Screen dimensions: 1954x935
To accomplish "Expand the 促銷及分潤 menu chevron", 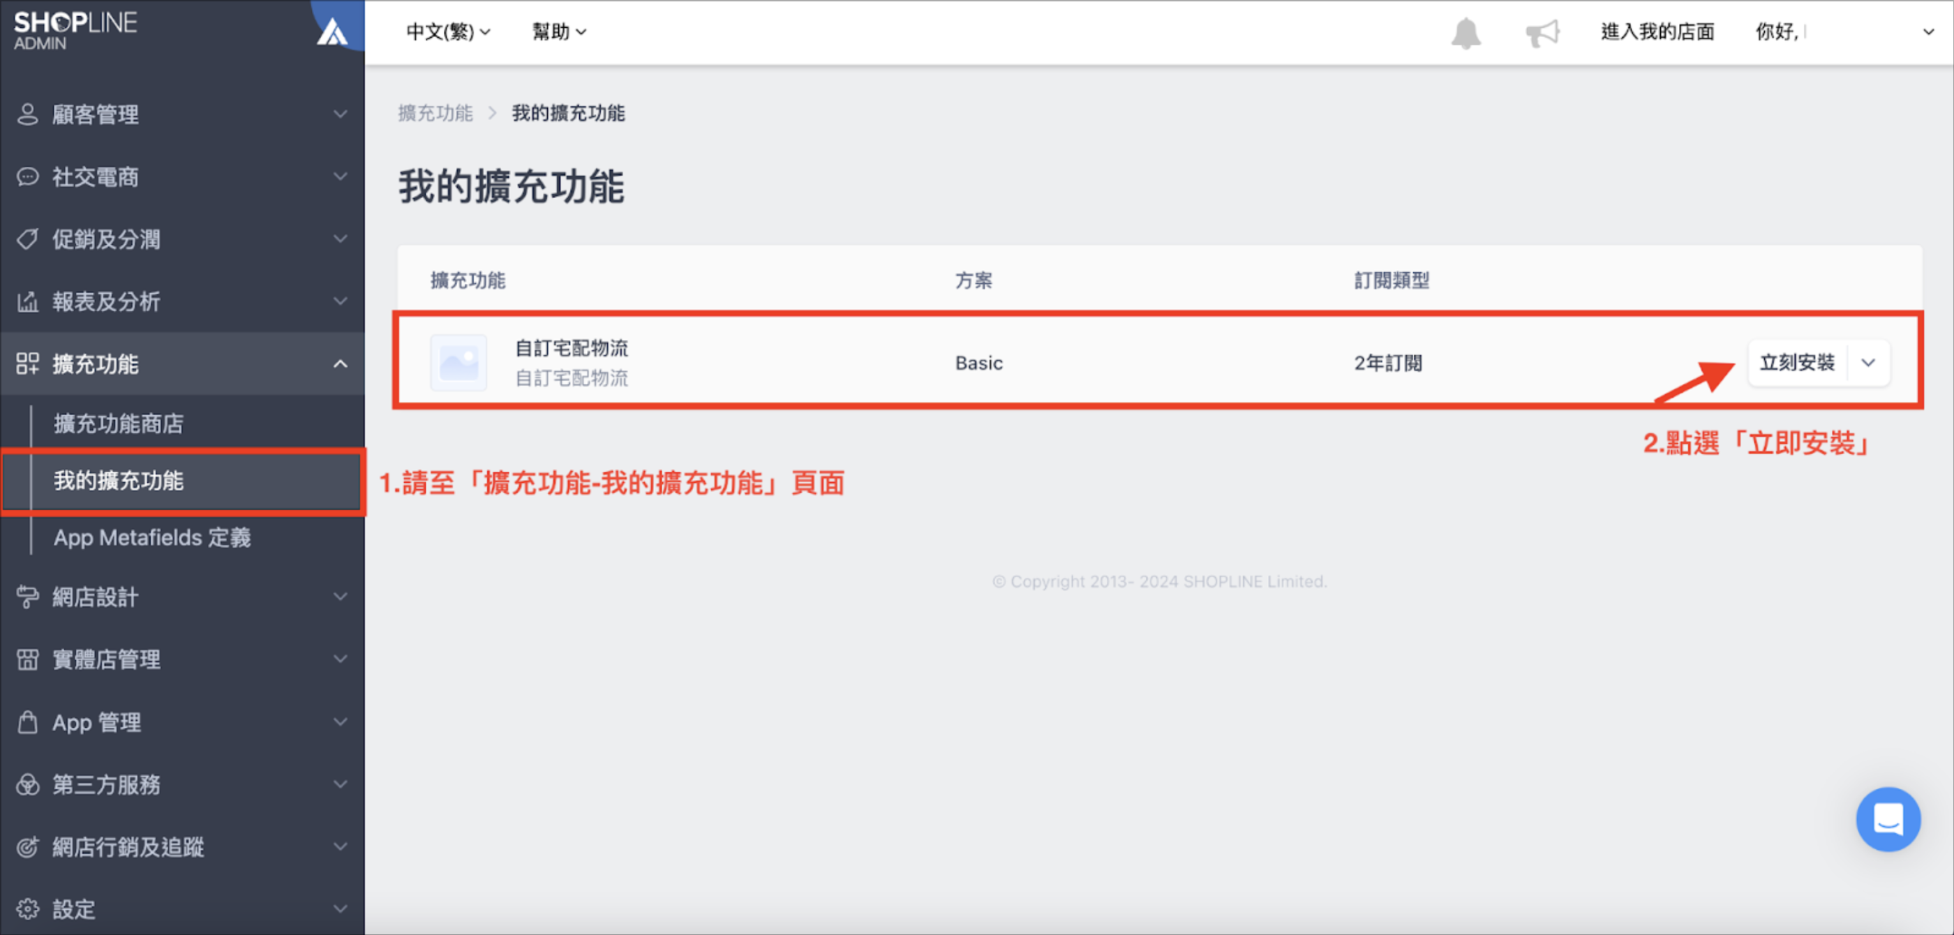I will pyautogui.click(x=341, y=238).
